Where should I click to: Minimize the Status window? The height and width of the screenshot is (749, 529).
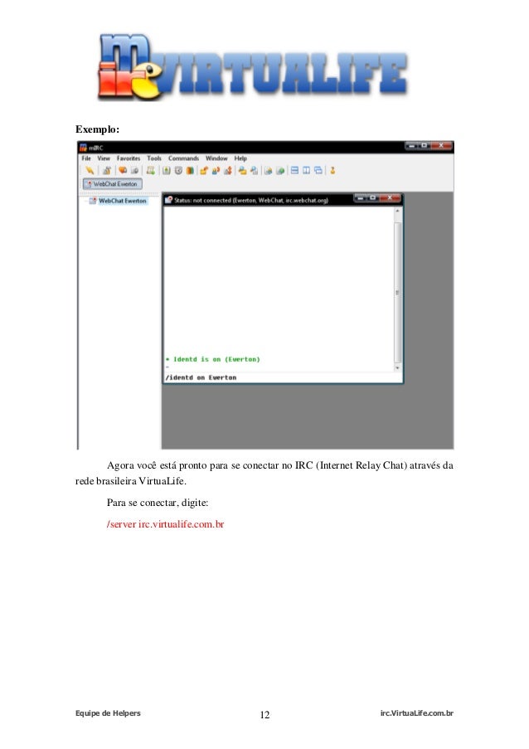361,197
